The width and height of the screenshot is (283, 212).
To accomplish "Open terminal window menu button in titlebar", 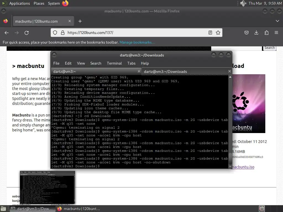I will (54, 55).
